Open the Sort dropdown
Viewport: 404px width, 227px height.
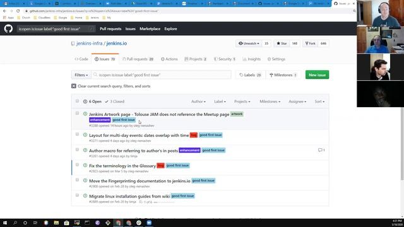click(x=319, y=102)
